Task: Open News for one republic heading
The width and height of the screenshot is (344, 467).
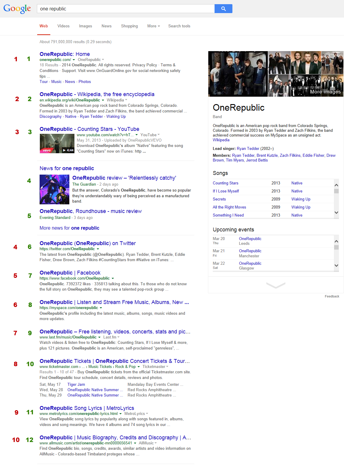Action: click(x=67, y=168)
